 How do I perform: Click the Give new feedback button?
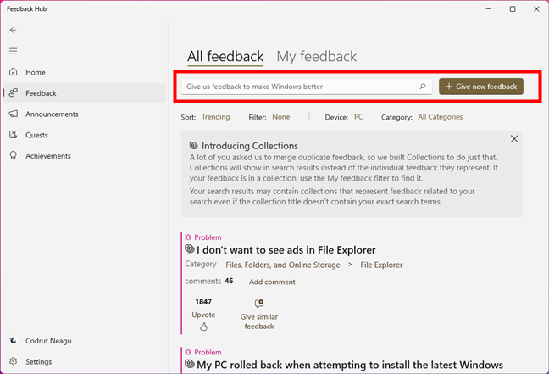[x=481, y=87]
